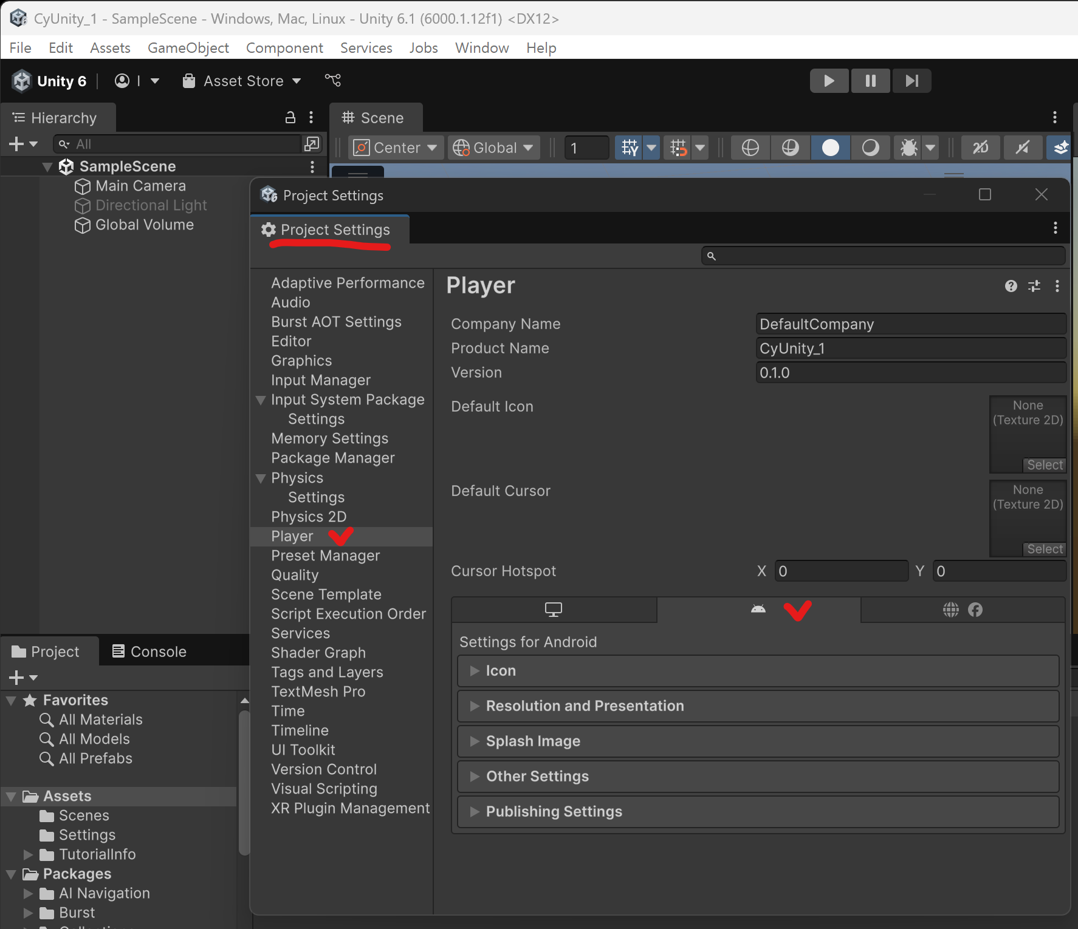Click the Hierarchy search field
The image size is (1078, 929).
[x=177, y=144]
